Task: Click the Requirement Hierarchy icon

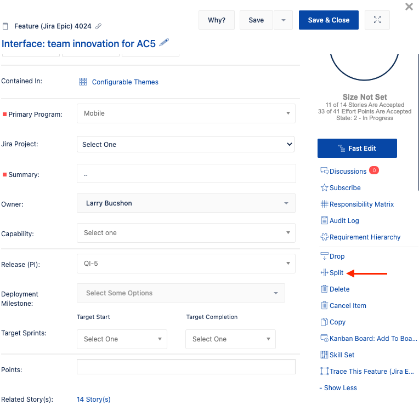Action: [x=324, y=237]
